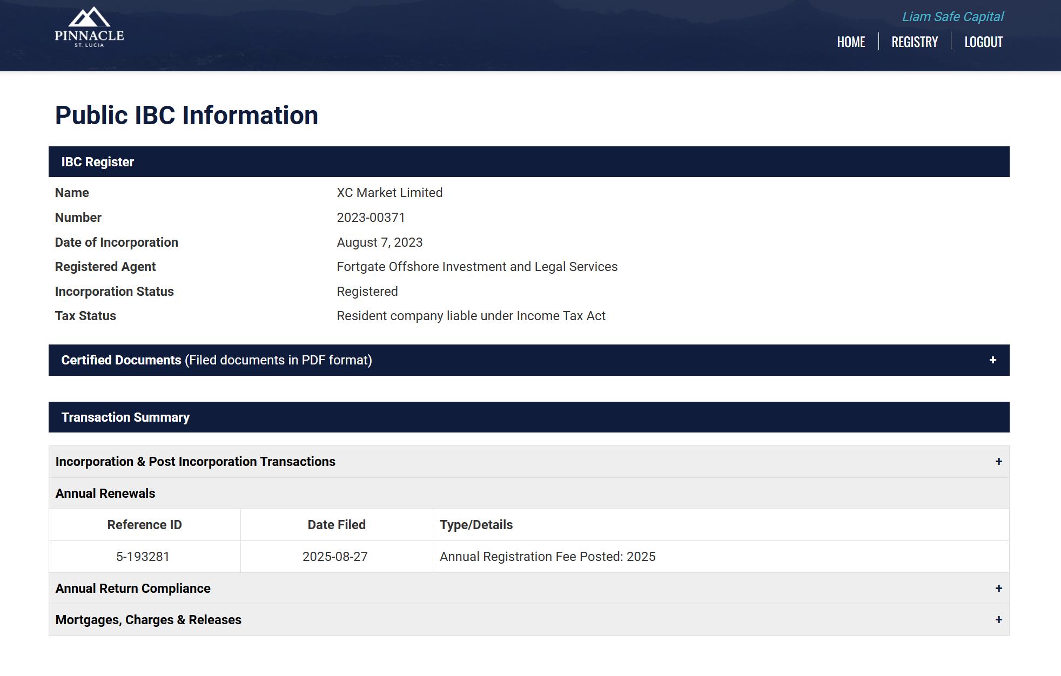Click the incorporation date August 7, 2023
The image size is (1061, 676).
(x=379, y=242)
